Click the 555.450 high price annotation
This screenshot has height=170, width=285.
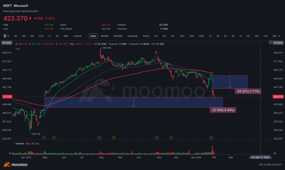(x=107, y=48)
